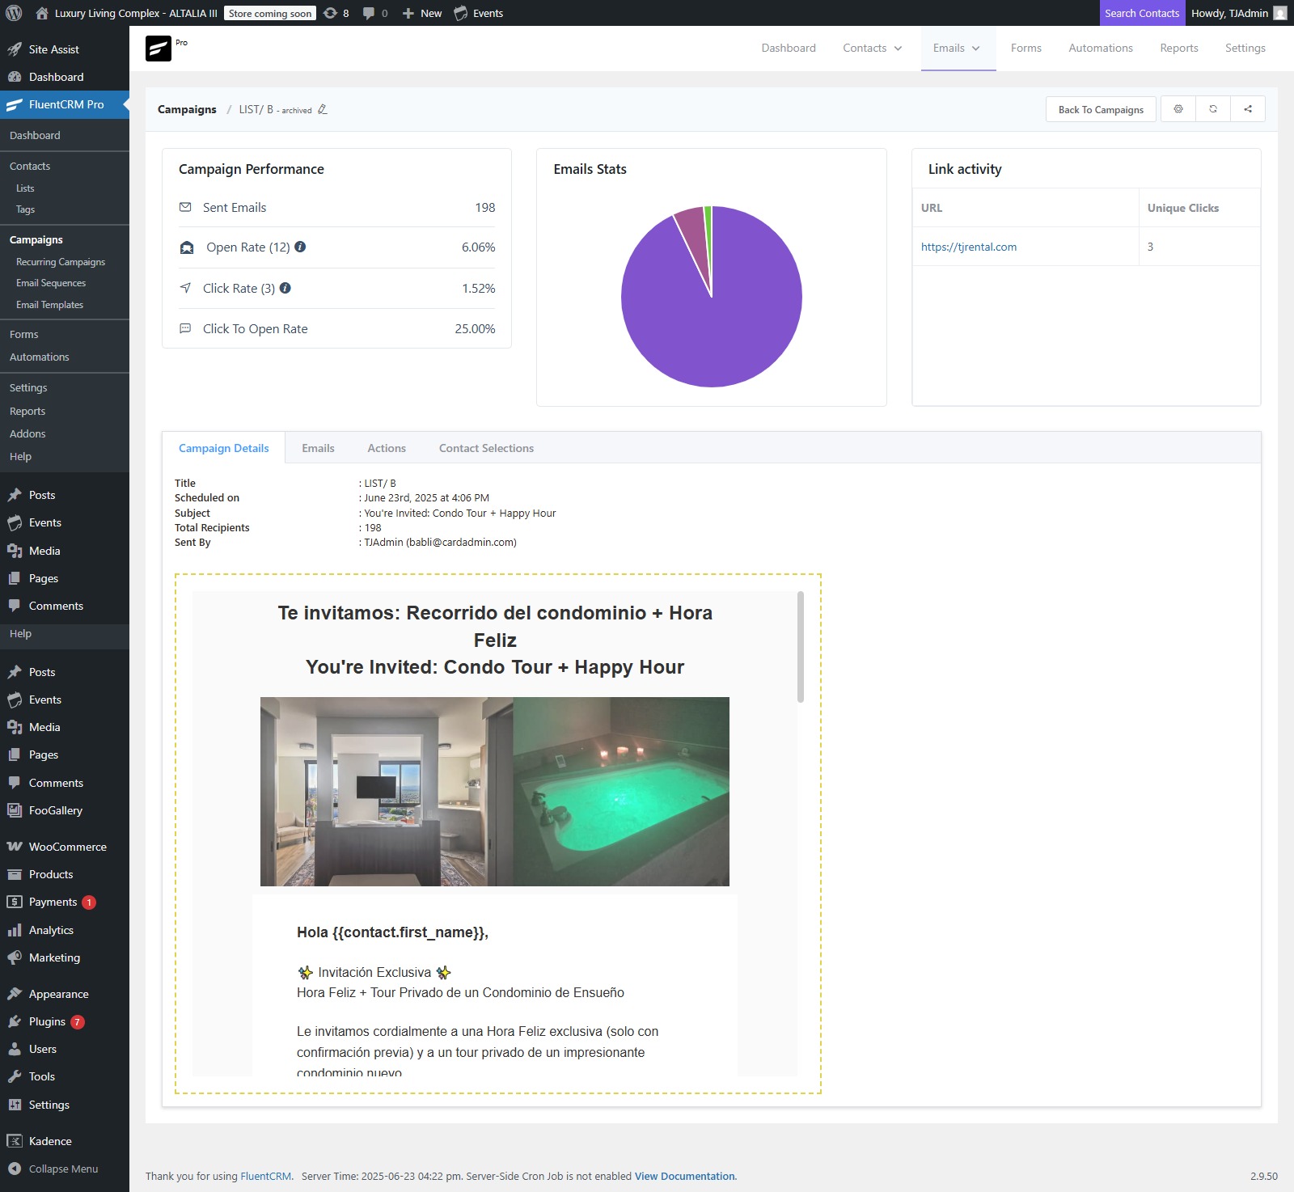Open Settings in the top navigation
Image resolution: width=1294 pixels, height=1192 pixels.
(x=1245, y=48)
